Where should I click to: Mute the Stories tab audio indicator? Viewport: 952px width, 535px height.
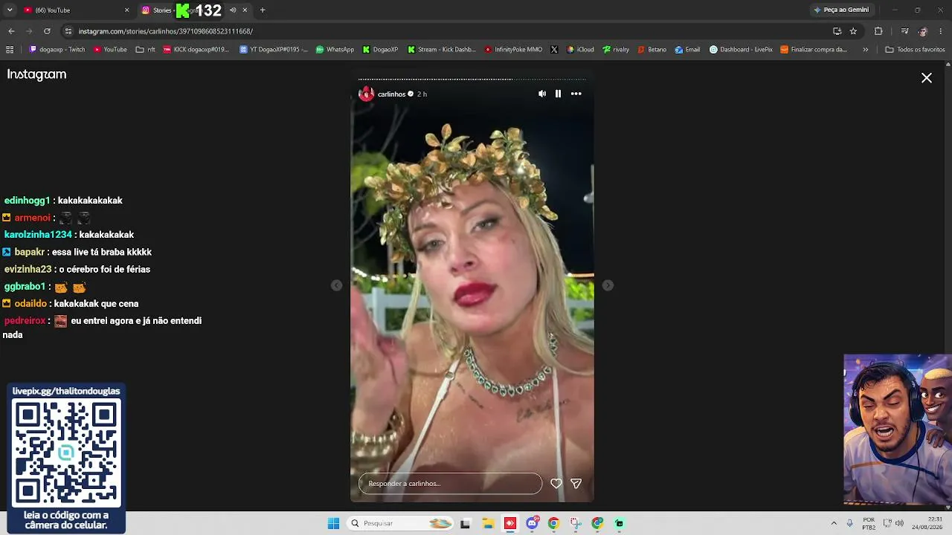233,10
